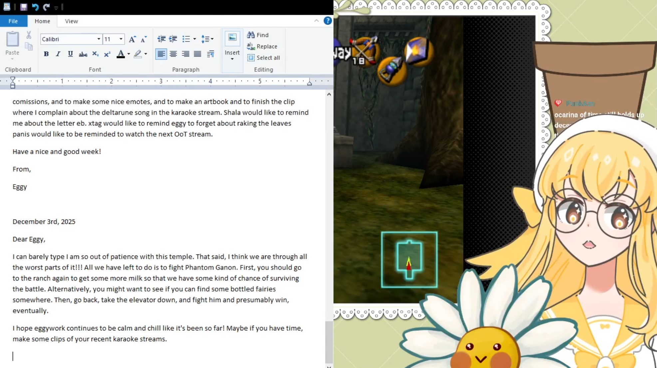Image resolution: width=657 pixels, height=368 pixels.
Task: Open the Calibri font family dropdown
Action: (x=99, y=39)
